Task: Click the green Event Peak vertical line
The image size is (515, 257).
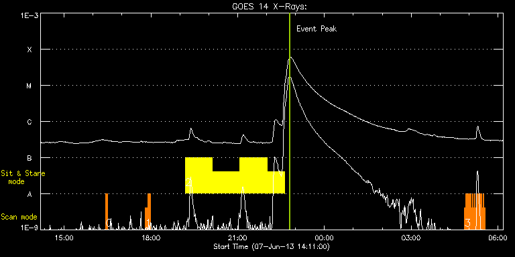Action: coord(290,121)
